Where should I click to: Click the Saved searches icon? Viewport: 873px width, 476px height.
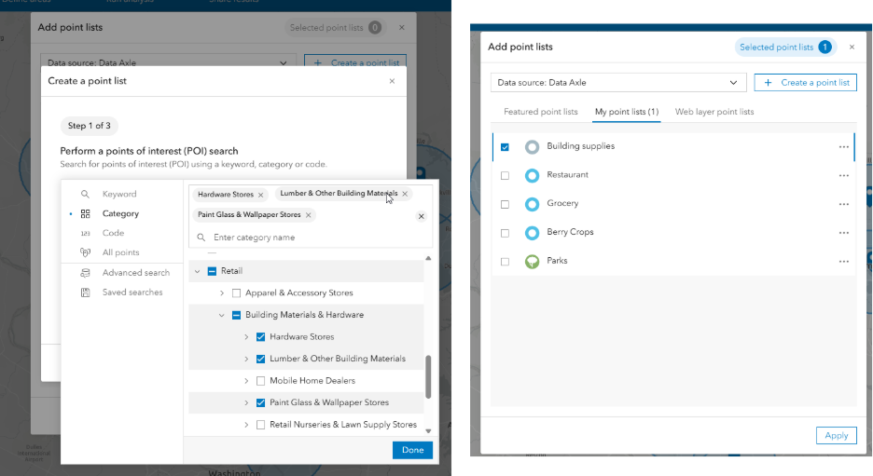(85, 292)
